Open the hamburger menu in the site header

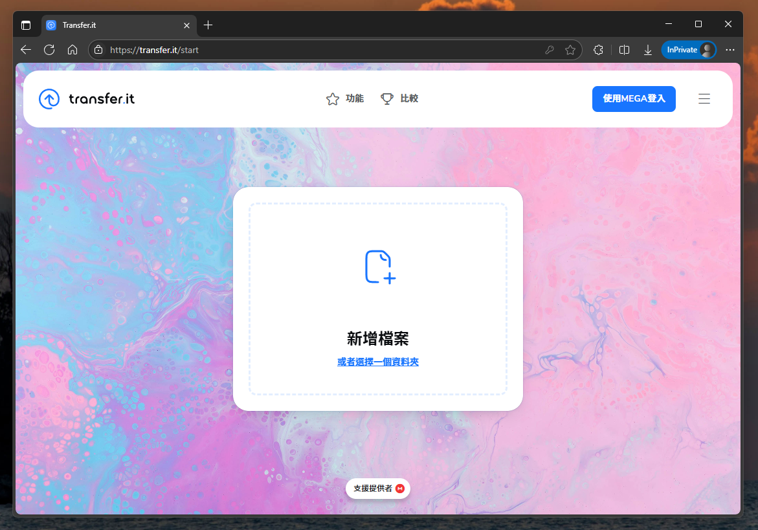coord(704,99)
